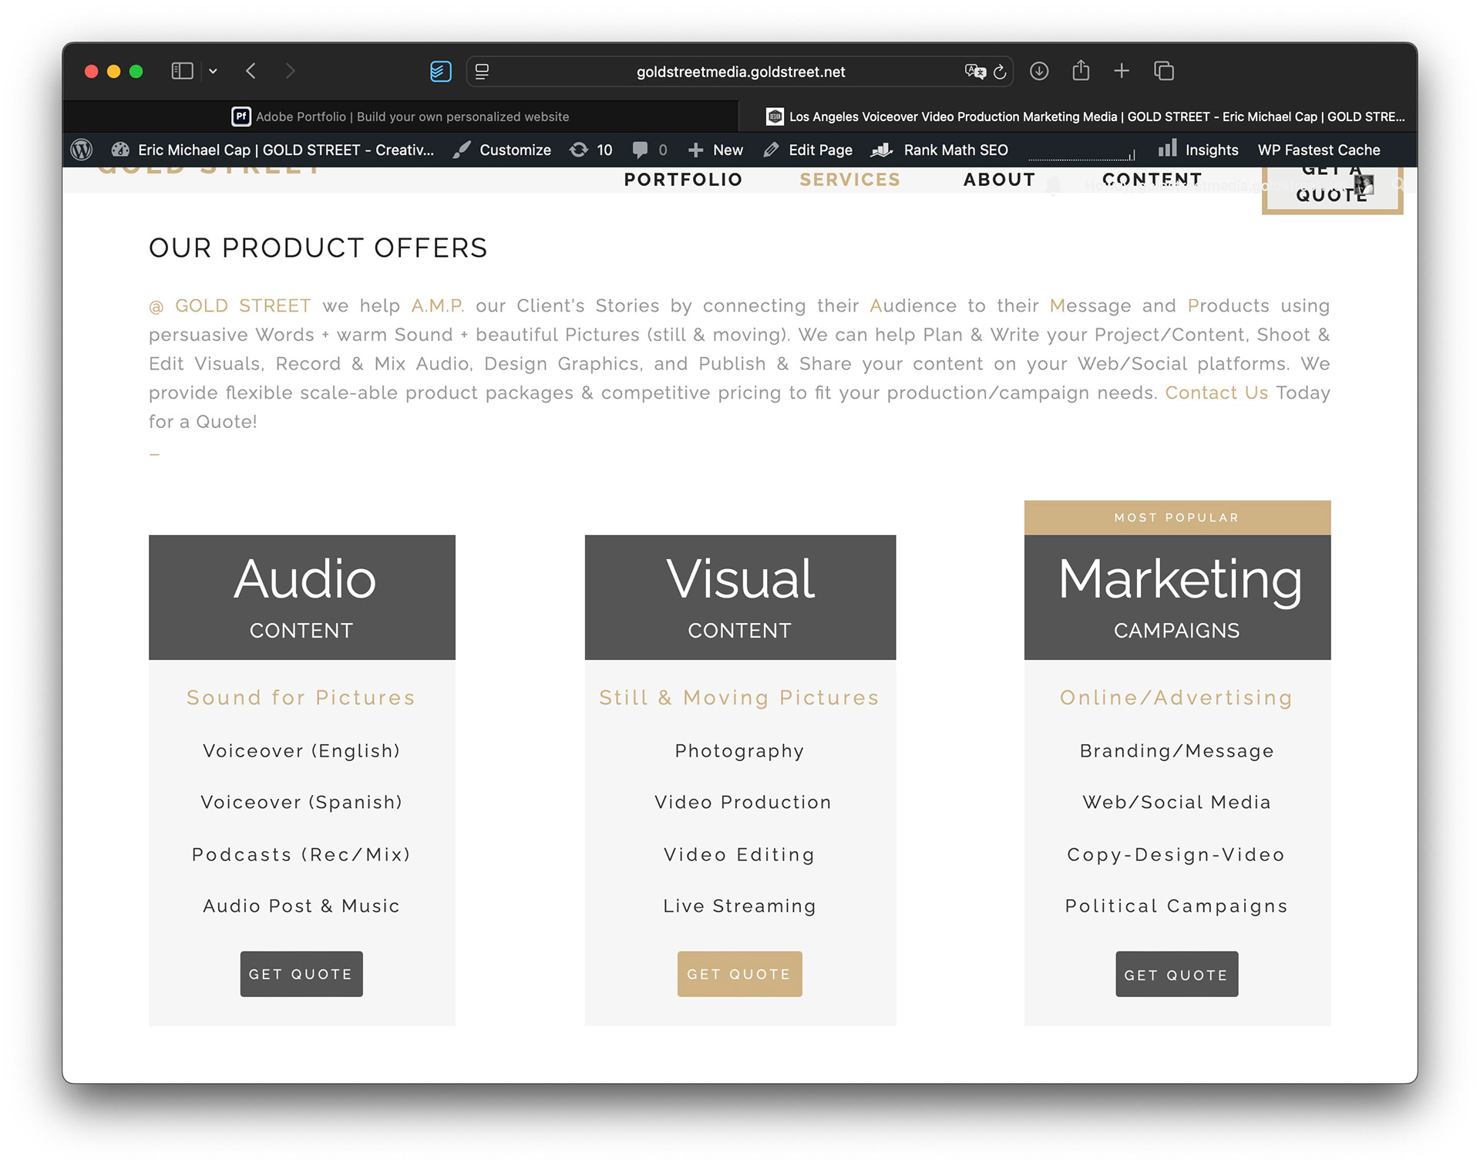The height and width of the screenshot is (1166, 1480).
Task: Click the Contact Us link
Action: (1216, 393)
